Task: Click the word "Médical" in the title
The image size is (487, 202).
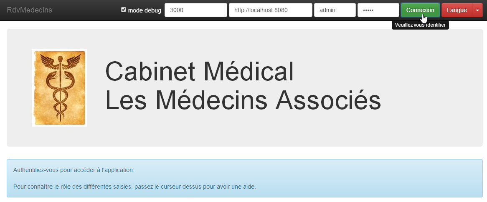Action: (x=249, y=72)
